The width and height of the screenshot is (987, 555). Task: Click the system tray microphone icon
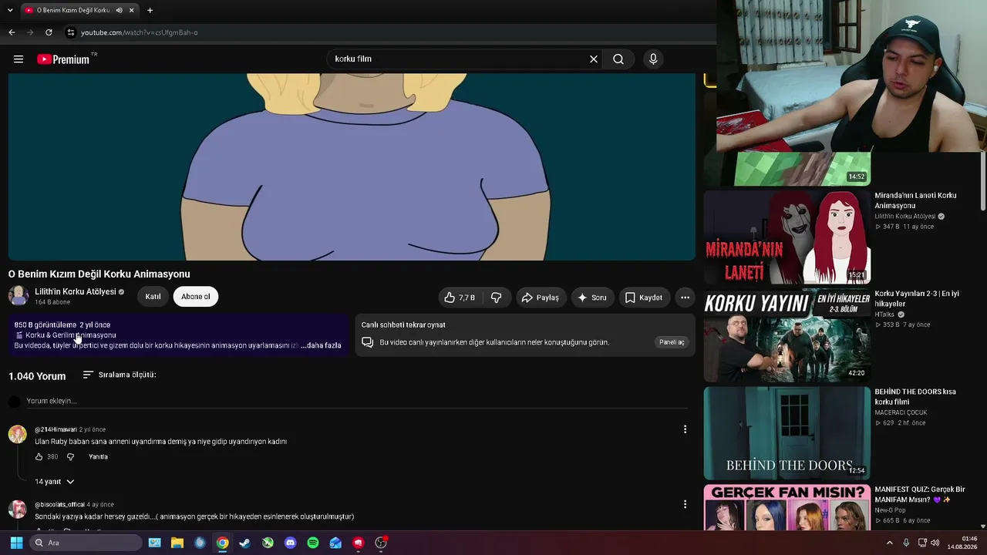click(x=906, y=543)
